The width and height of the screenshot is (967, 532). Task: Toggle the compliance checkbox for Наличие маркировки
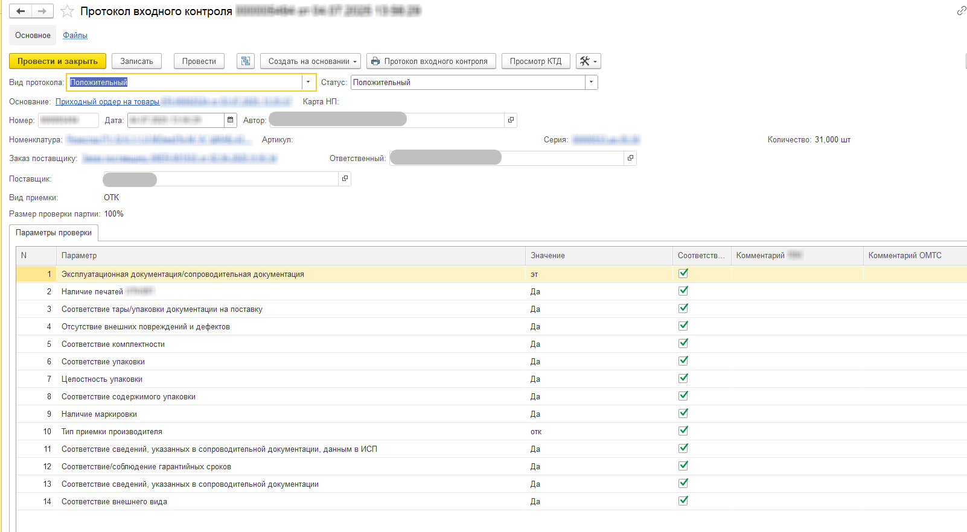[x=683, y=413]
